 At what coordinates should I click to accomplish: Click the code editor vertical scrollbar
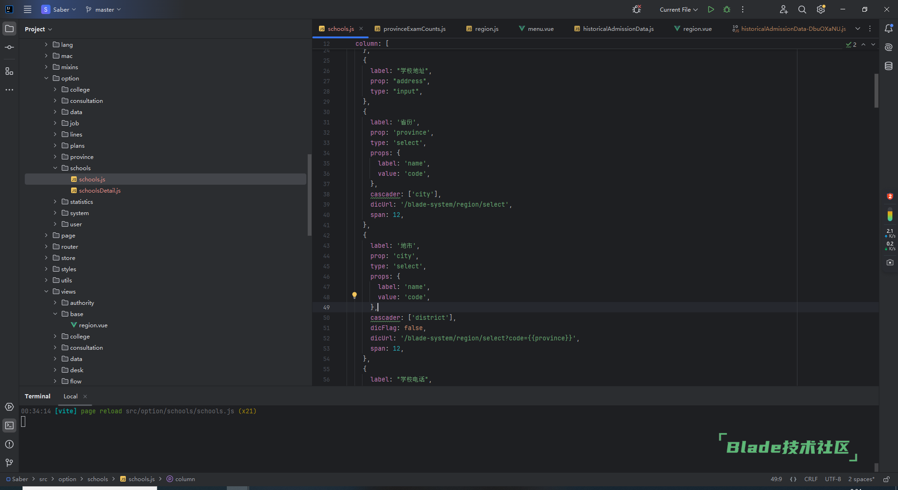pyautogui.click(x=876, y=91)
